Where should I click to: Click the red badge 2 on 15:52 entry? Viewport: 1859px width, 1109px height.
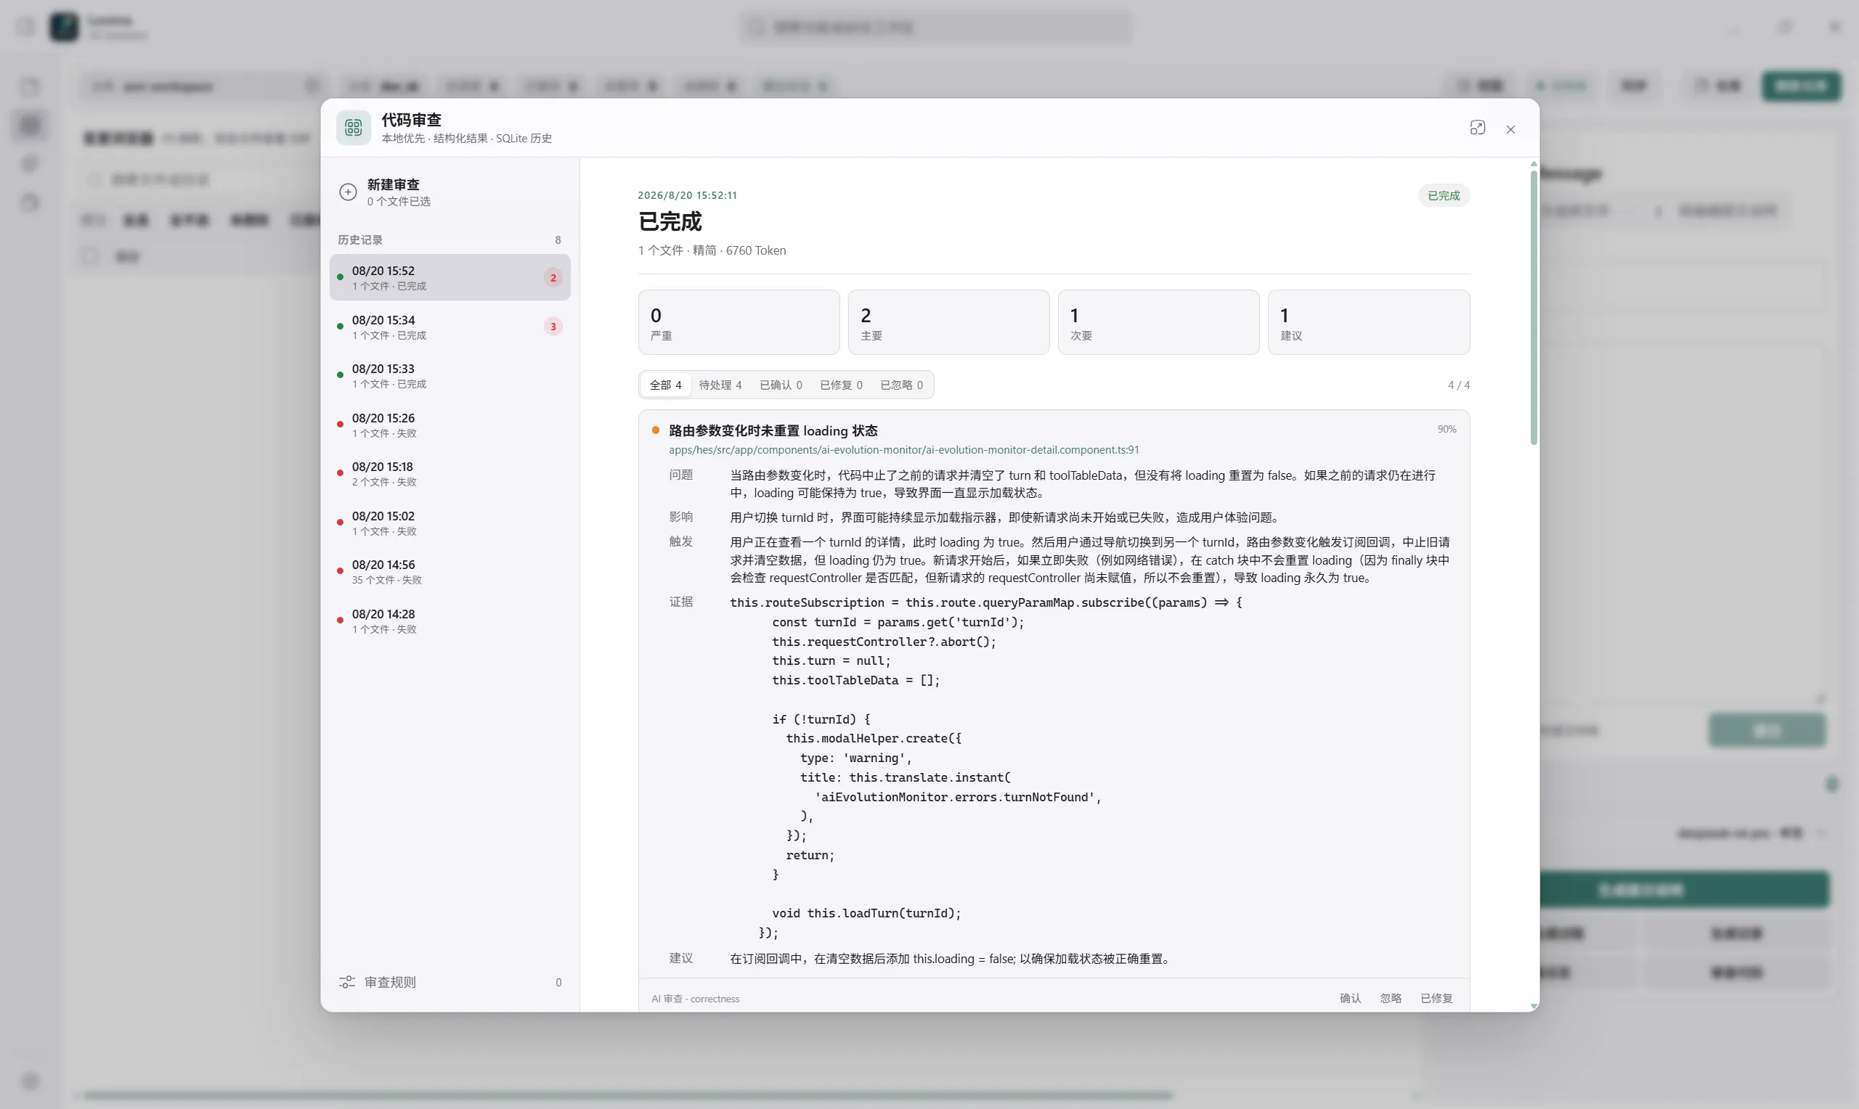point(553,277)
